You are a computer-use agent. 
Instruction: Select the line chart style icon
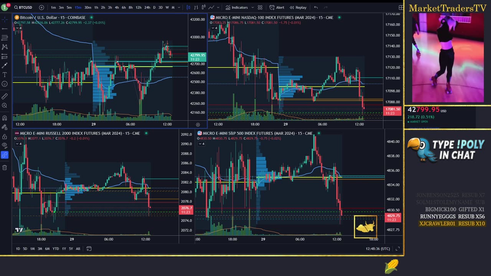pyautogui.click(x=211, y=7)
